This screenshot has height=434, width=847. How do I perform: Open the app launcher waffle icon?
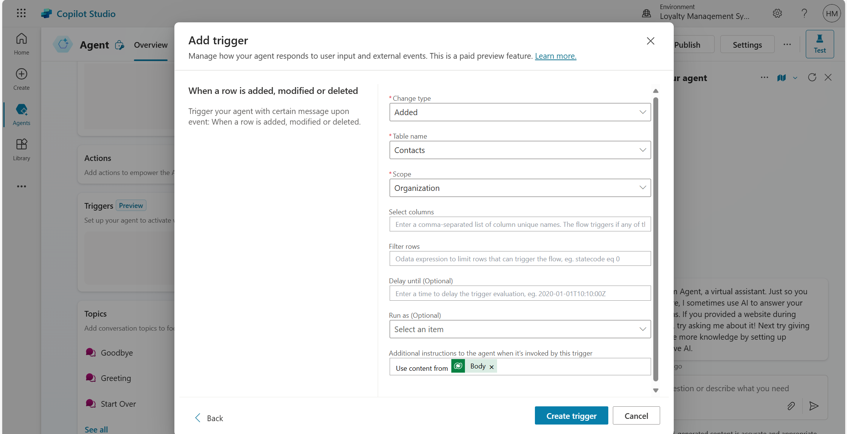(21, 13)
